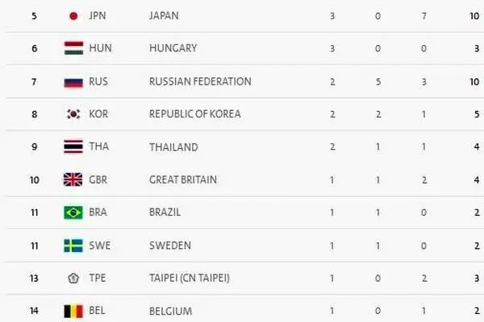Click the Great Britain flag icon

[x=73, y=180]
